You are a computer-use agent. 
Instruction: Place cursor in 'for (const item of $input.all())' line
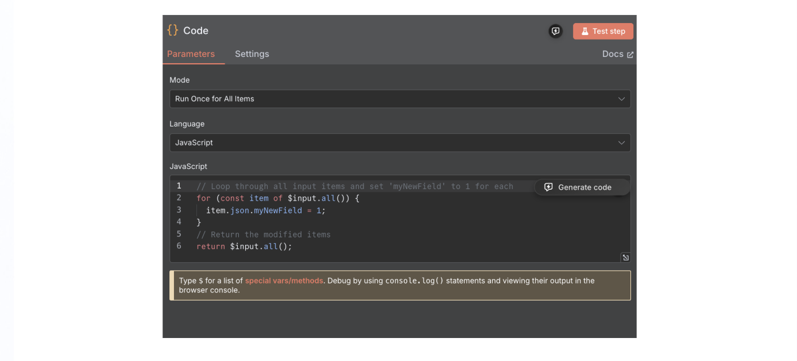point(278,198)
